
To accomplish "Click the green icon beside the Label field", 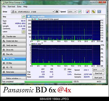I will click(24, 32).
